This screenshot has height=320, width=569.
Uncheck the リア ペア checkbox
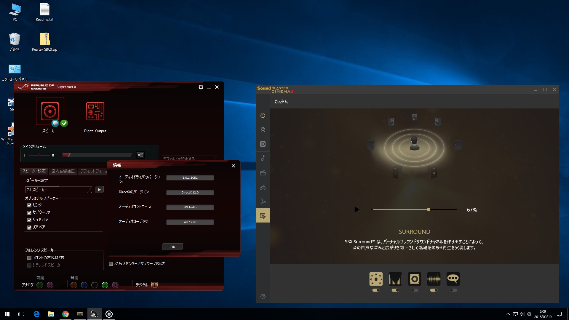(x=29, y=227)
